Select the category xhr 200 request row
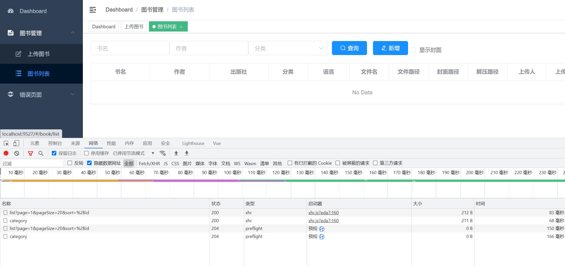This screenshot has width=565, height=266. 282,220
